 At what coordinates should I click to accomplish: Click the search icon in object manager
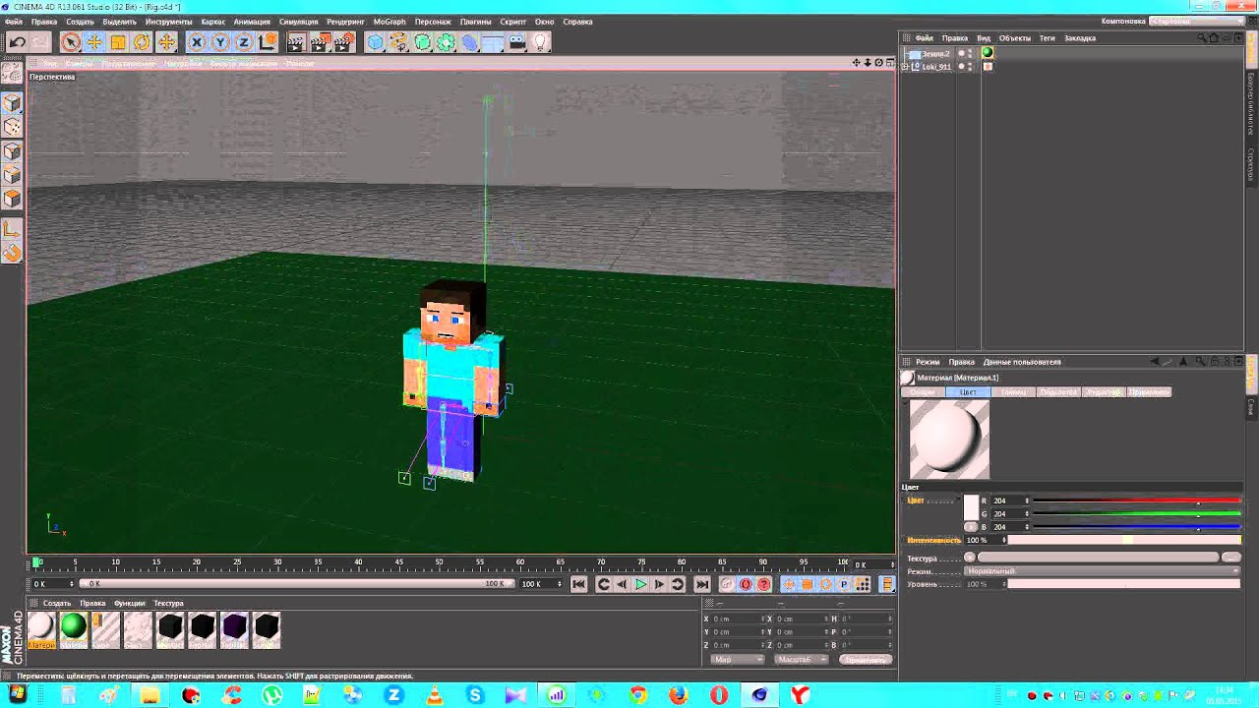tap(1202, 38)
